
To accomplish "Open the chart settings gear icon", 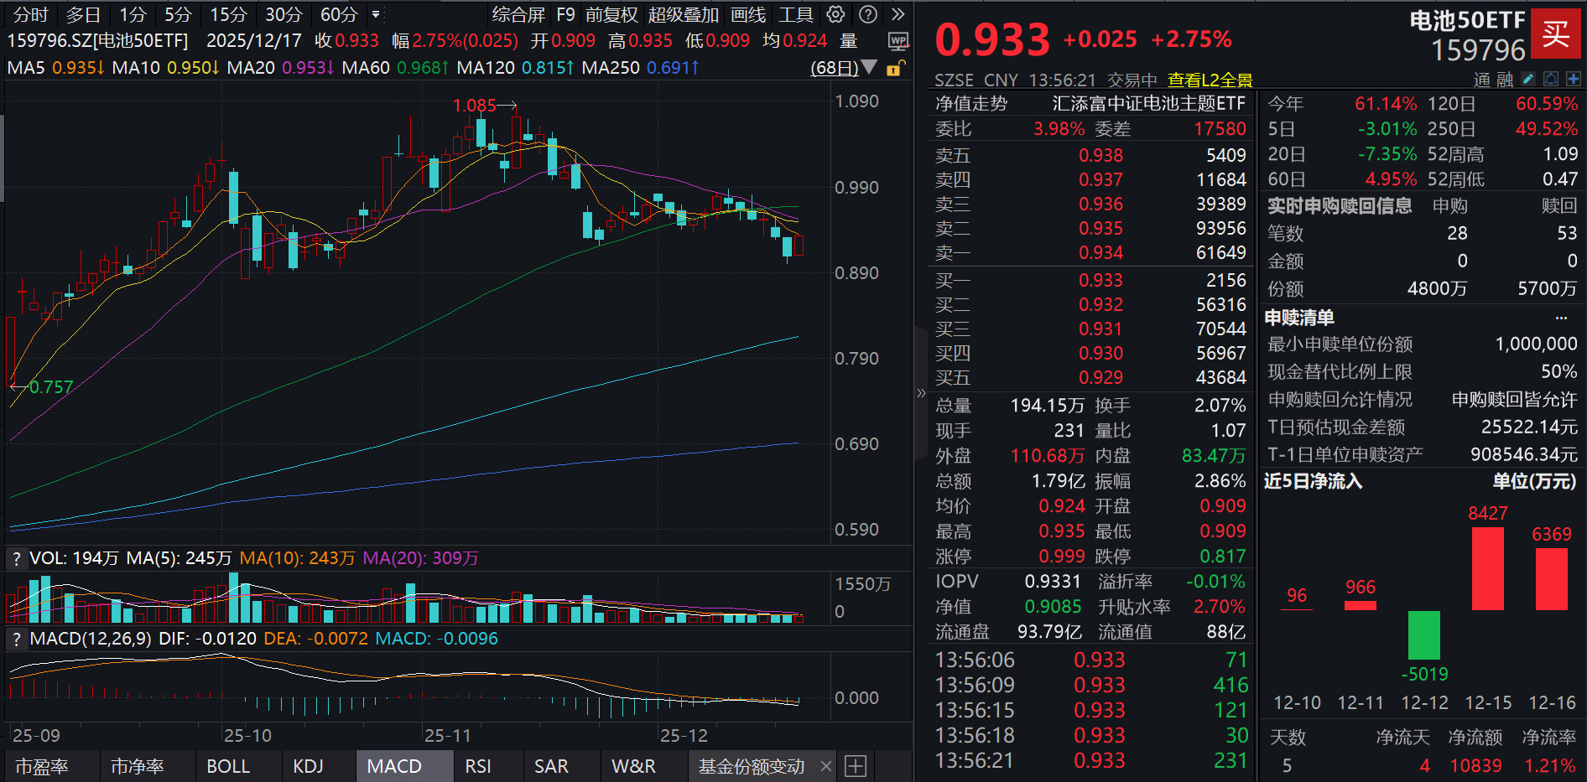I will pos(835,14).
